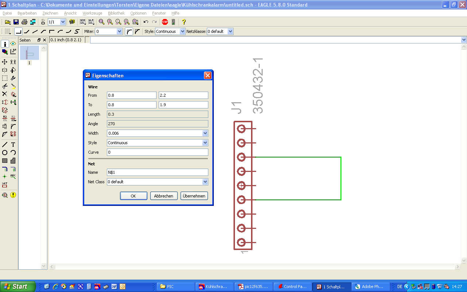
Task: Open the Ansicht menu
Action: pos(70,13)
